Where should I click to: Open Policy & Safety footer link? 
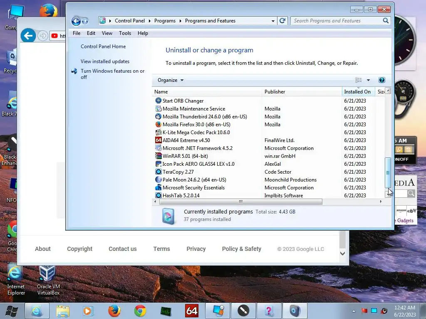click(x=242, y=249)
